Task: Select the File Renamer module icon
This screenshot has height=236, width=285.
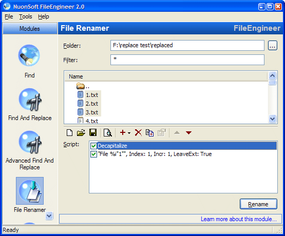Action: pyautogui.click(x=30, y=191)
